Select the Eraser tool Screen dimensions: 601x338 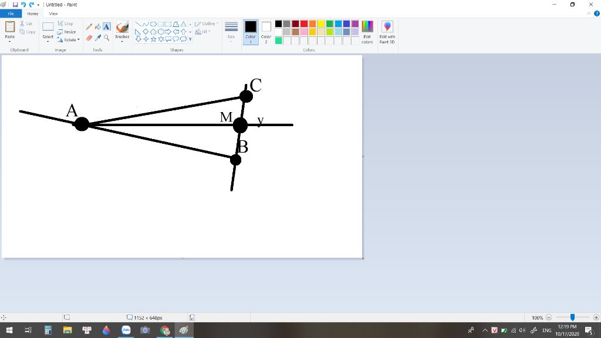(89, 38)
